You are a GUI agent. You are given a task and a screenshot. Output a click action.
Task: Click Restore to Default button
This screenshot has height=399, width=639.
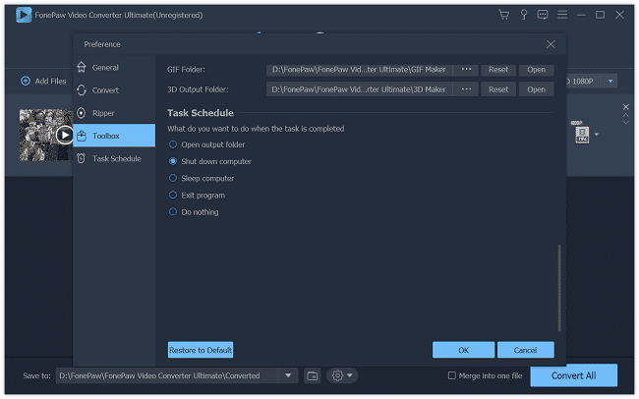tap(201, 350)
